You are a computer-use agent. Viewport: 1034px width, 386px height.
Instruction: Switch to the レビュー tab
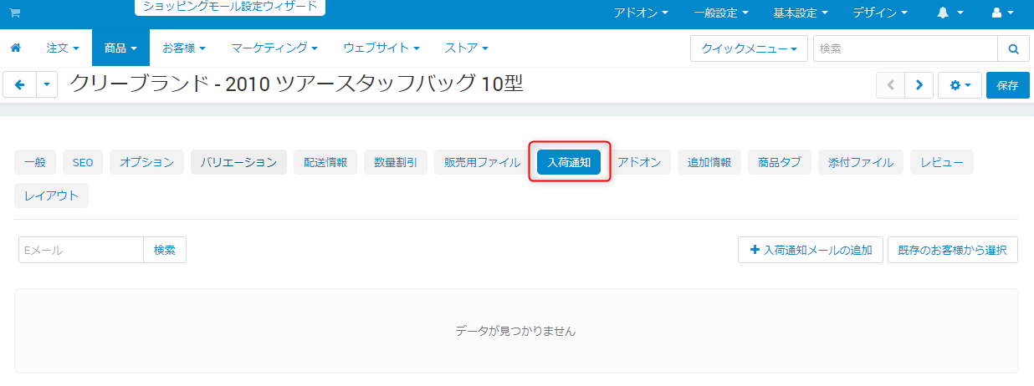point(942,163)
